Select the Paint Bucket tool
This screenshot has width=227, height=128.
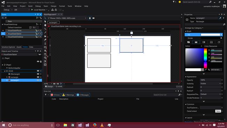(45, 36)
